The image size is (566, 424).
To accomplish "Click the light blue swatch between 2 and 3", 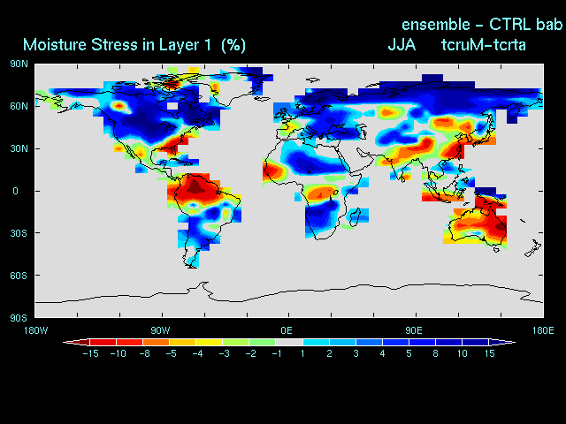I will point(342,342).
